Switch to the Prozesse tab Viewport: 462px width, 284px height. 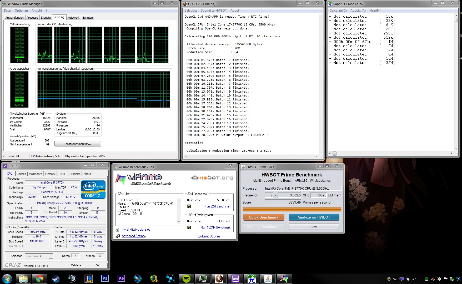(x=32, y=18)
